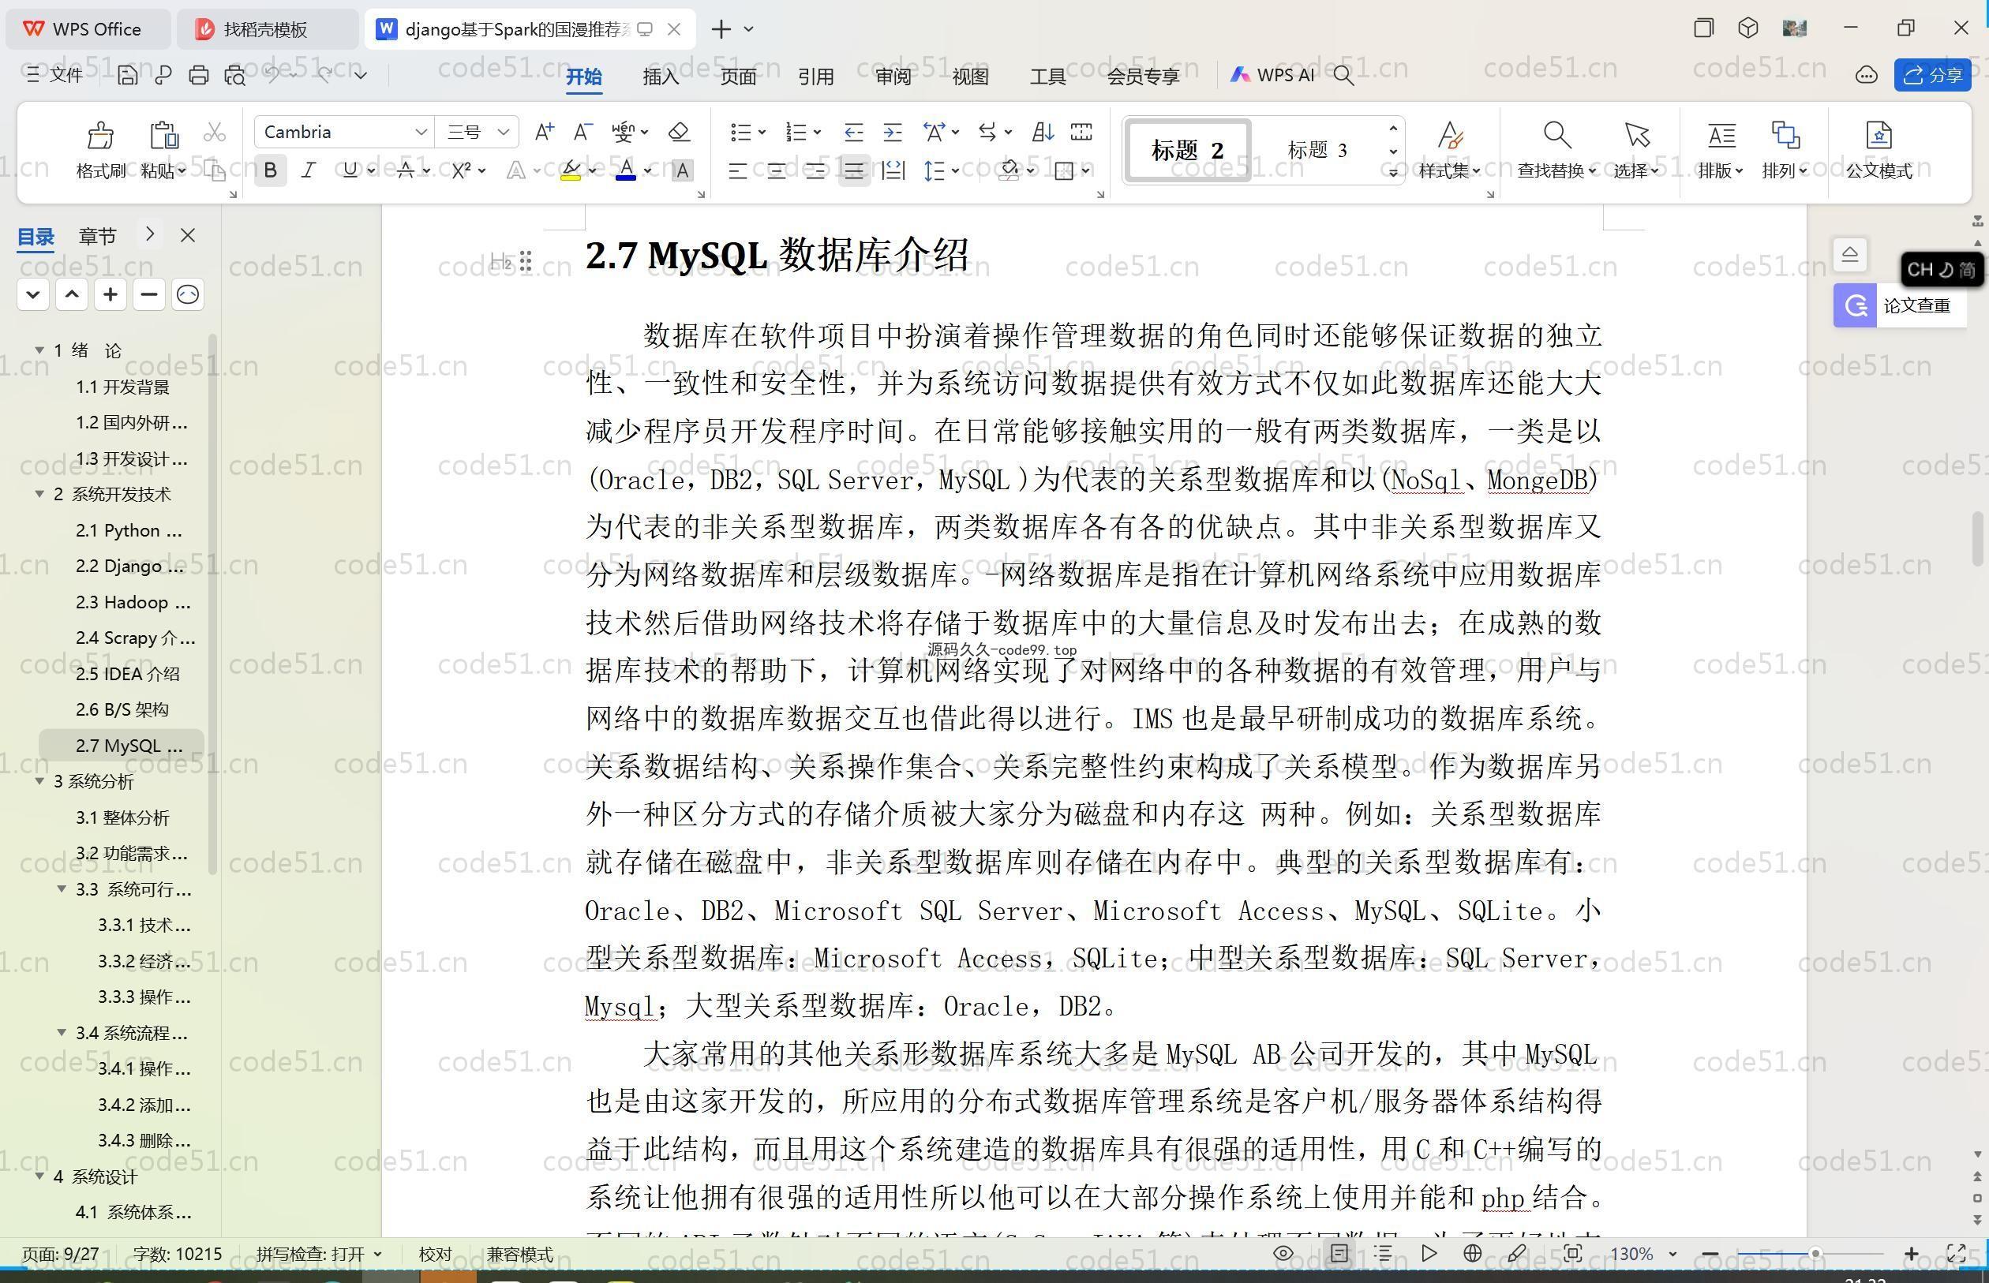Open the 视图 ribbon tab

coord(970,77)
